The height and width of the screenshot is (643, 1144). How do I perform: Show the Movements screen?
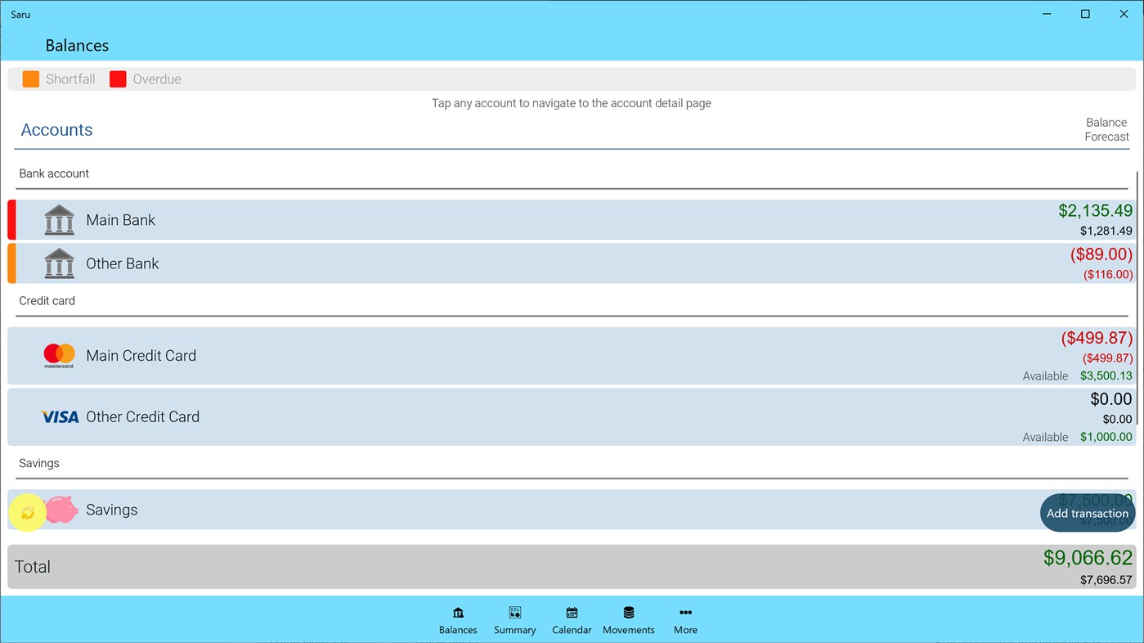pyautogui.click(x=628, y=619)
